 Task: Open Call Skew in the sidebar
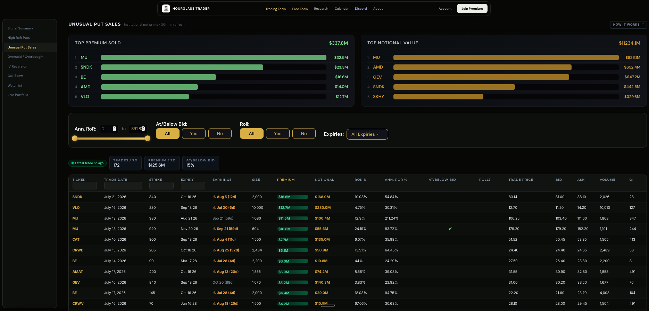pyautogui.click(x=15, y=76)
